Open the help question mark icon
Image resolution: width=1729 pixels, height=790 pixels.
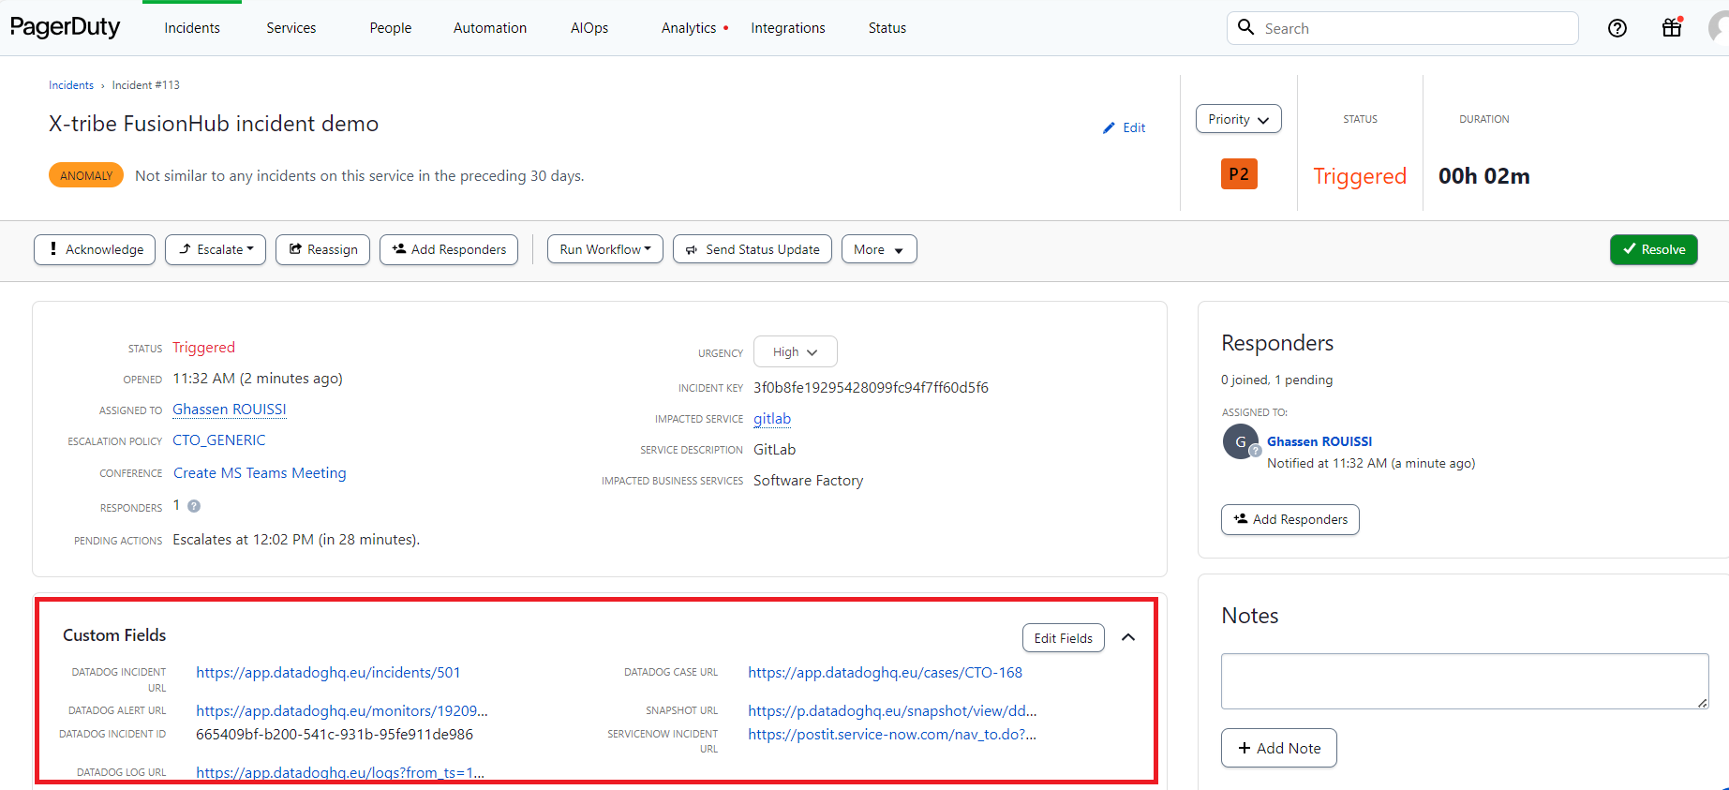(1617, 28)
